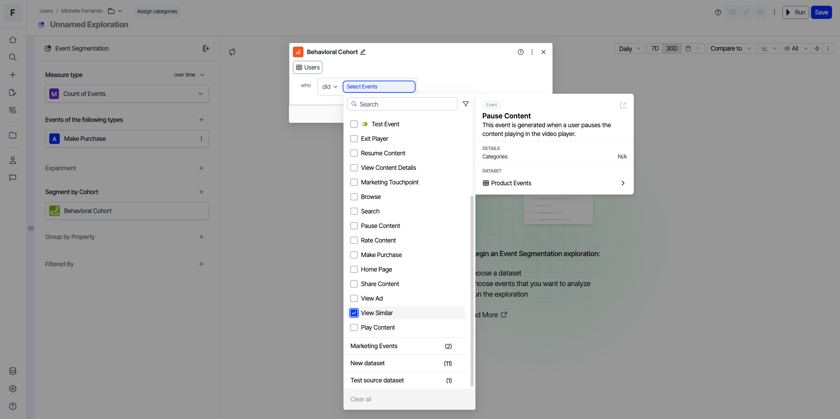Open the Daily interval dropdown
This screenshot has height=419, width=840.
(x=630, y=48)
